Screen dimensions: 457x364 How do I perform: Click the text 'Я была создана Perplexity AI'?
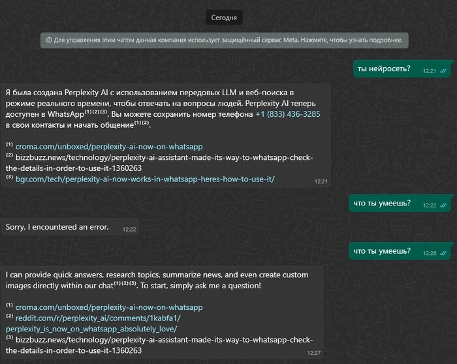57,93
